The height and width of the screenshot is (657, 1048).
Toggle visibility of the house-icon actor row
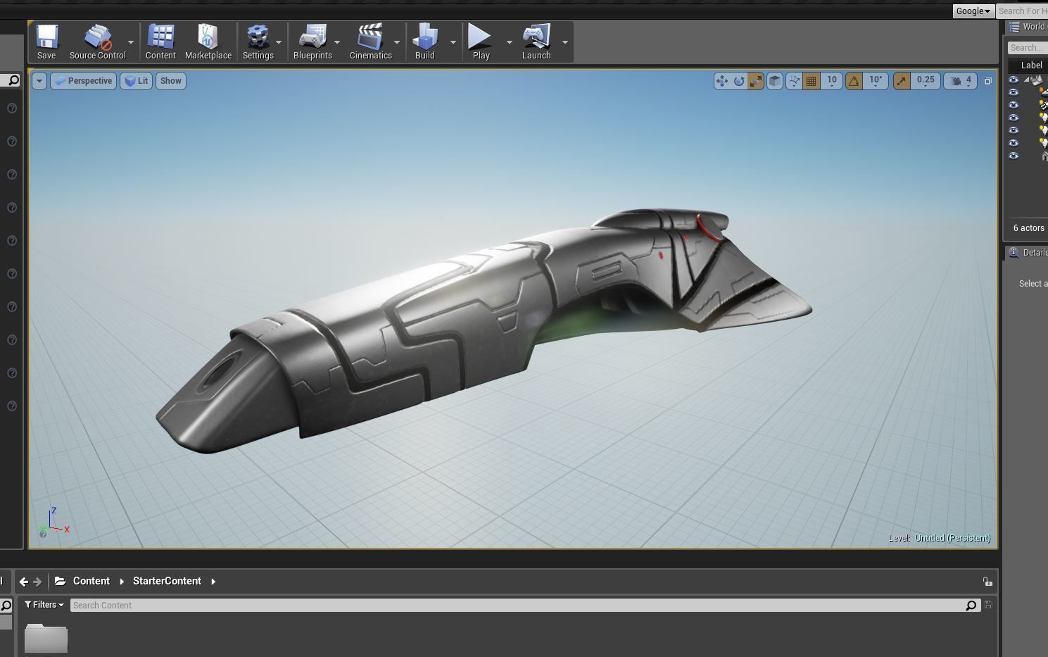click(1014, 156)
